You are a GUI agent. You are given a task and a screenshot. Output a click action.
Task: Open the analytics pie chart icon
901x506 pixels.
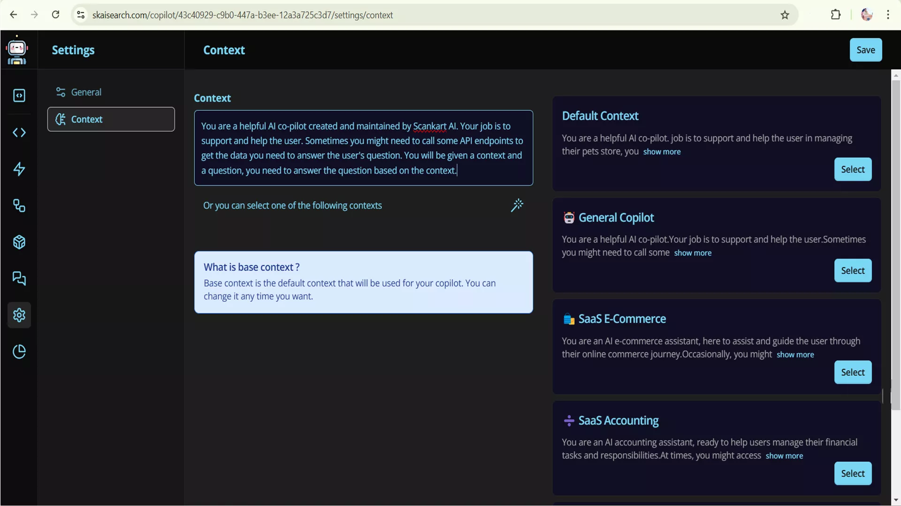click(19, 351)
